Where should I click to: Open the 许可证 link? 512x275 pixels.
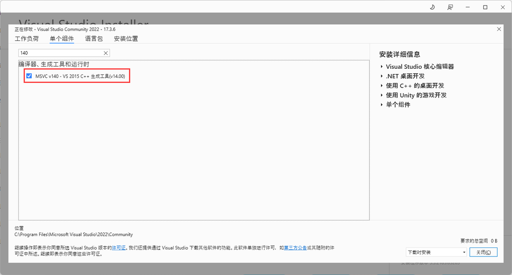coord(119,248)
